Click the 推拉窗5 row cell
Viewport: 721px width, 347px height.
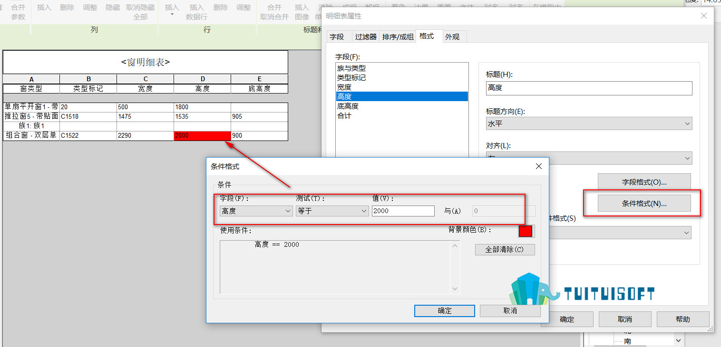(x=31, y=117)
